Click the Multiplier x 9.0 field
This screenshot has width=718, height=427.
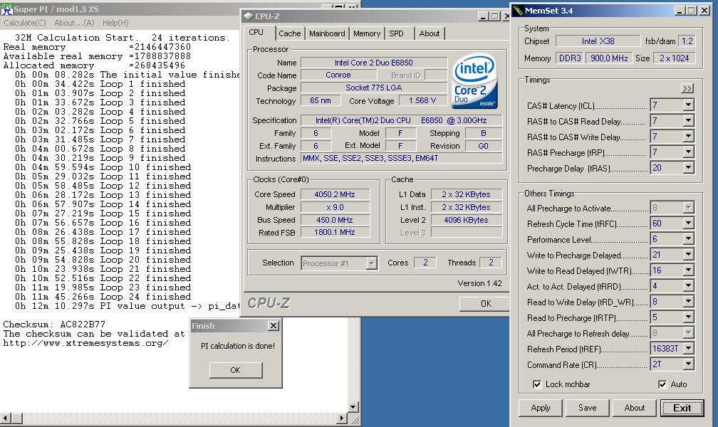tap(334, 207)
